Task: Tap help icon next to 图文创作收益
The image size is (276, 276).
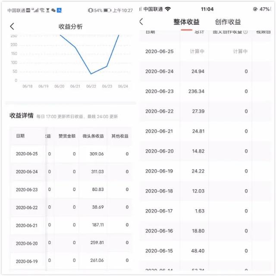Action: (x=245, y=31)
